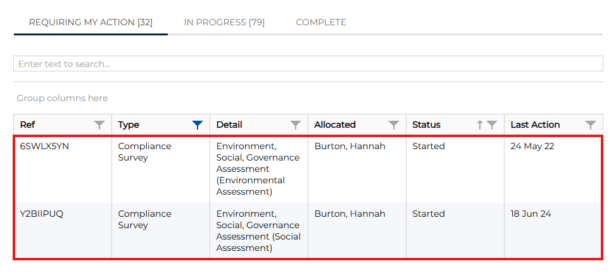Sort by the Type column header
Screen dimensions: 616x273
point(129,125)
